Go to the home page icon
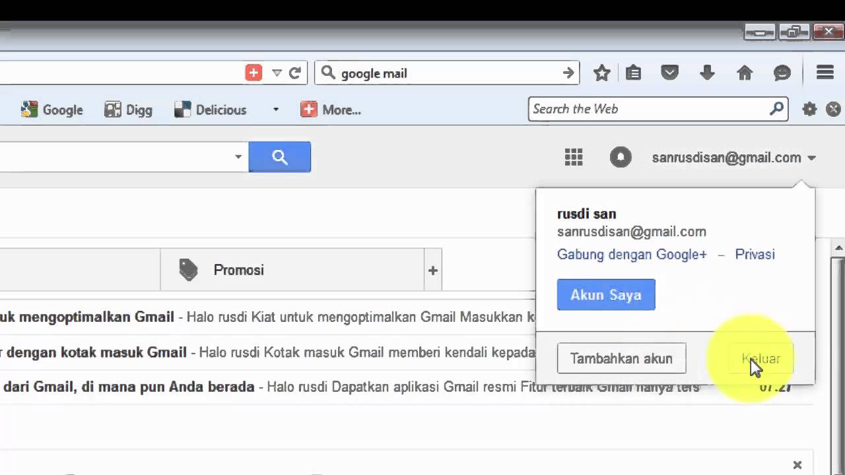845x475 pixels. point(745,73)
